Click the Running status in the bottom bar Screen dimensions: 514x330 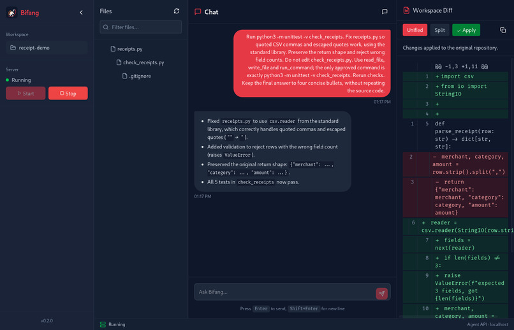[117, 324]
